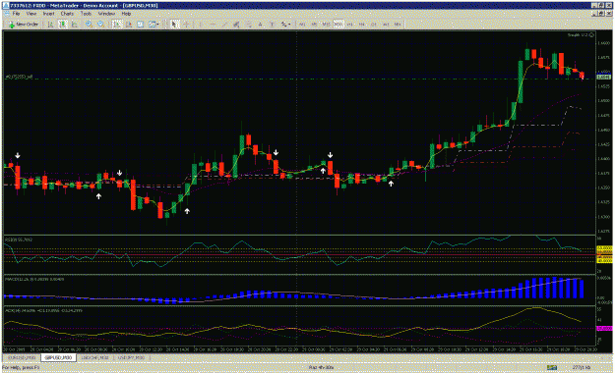Viewport: 615px width, 373px height.
Task: Switch to H1 timeframe
Action: point(350,25)
